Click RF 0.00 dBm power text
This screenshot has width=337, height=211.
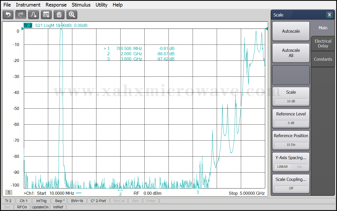coord(148,193)
